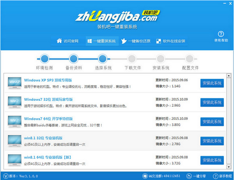The height and width of the screenshot is (180, 234).
Task: Open the 软件在线安装 tab
Action: point(170,41)
